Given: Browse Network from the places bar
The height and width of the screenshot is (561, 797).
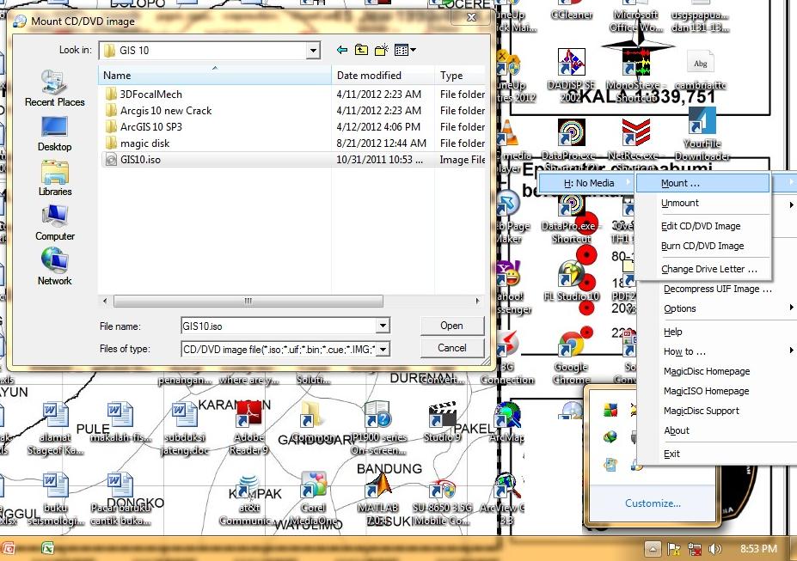Looking at the screenshot, I should (x=54, y=267).
